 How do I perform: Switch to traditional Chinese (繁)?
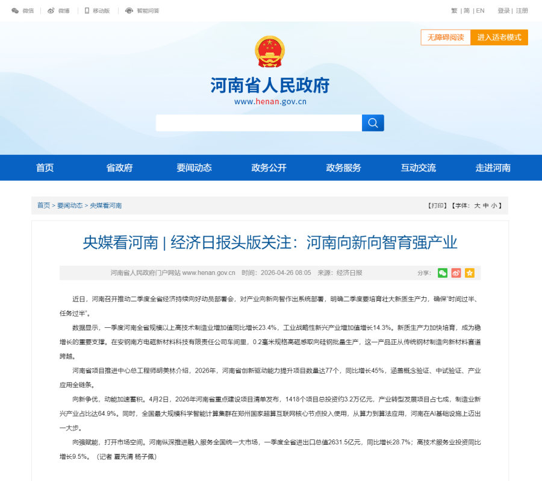tap(454, 11)
